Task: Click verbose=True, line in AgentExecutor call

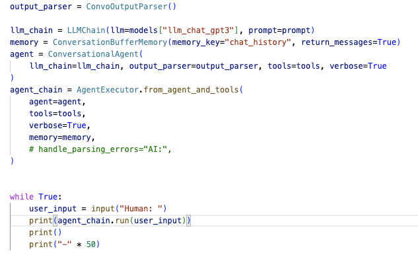Action: click(59, 126)
